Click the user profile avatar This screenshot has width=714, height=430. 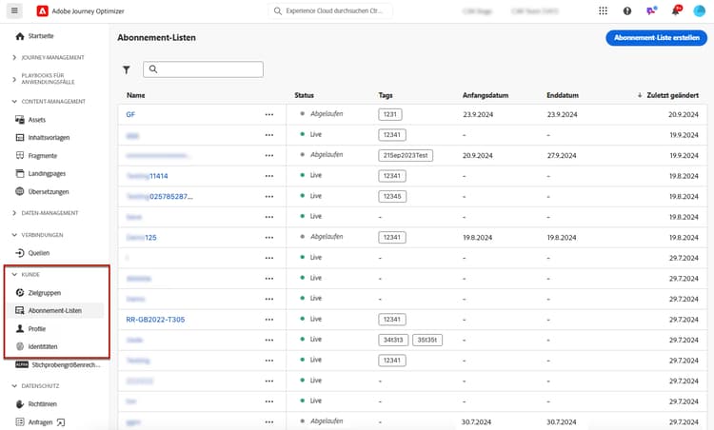point(700,11)
